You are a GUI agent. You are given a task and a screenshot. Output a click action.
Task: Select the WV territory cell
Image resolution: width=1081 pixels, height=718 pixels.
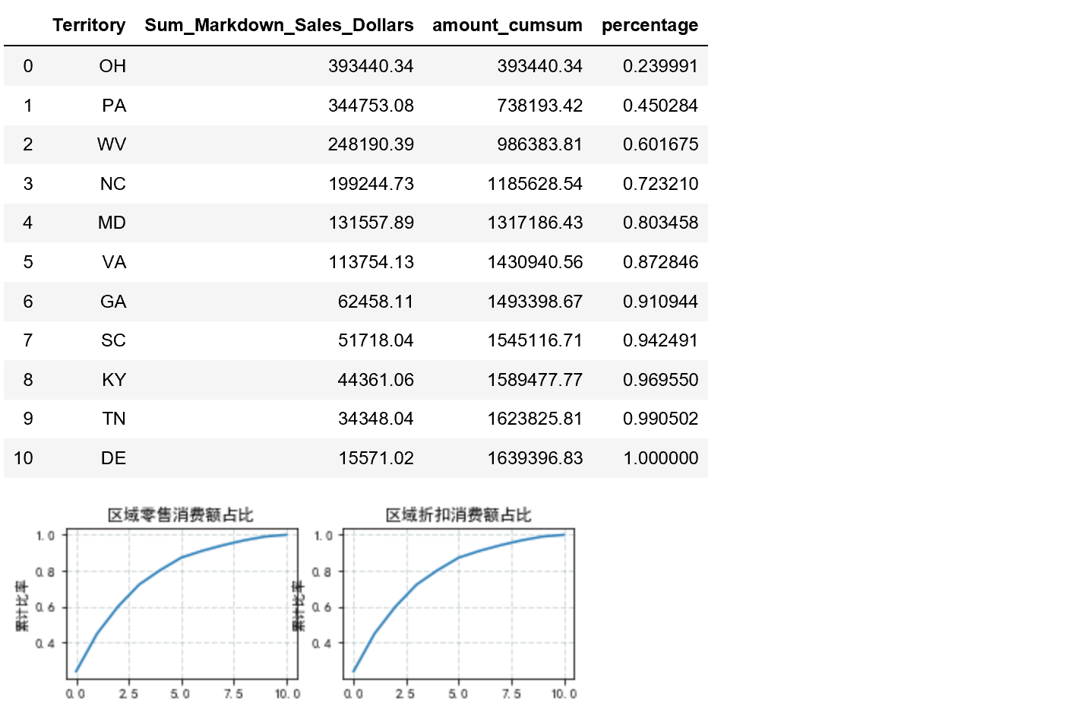pyautogui.click(x=112, y=144)
